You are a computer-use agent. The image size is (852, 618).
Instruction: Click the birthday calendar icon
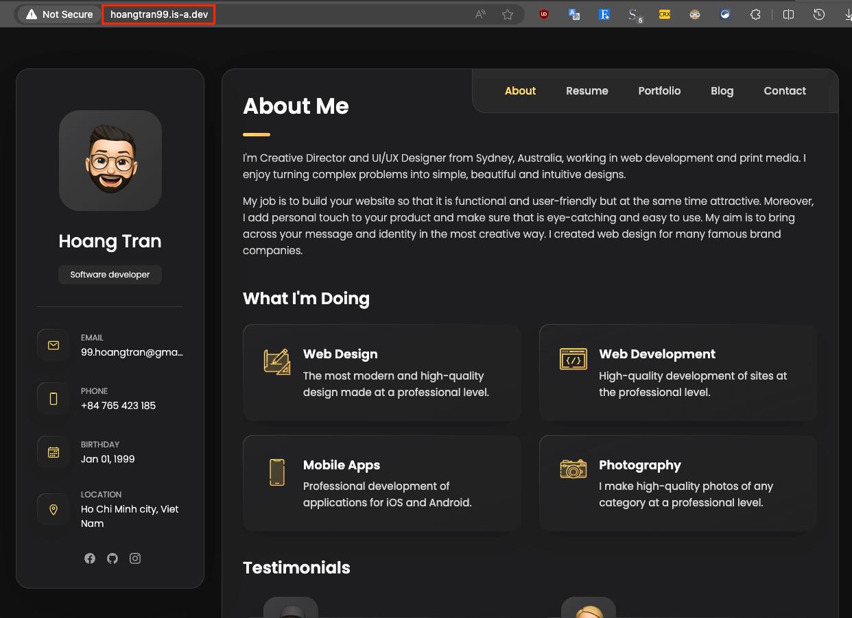(x=54, y=452)
